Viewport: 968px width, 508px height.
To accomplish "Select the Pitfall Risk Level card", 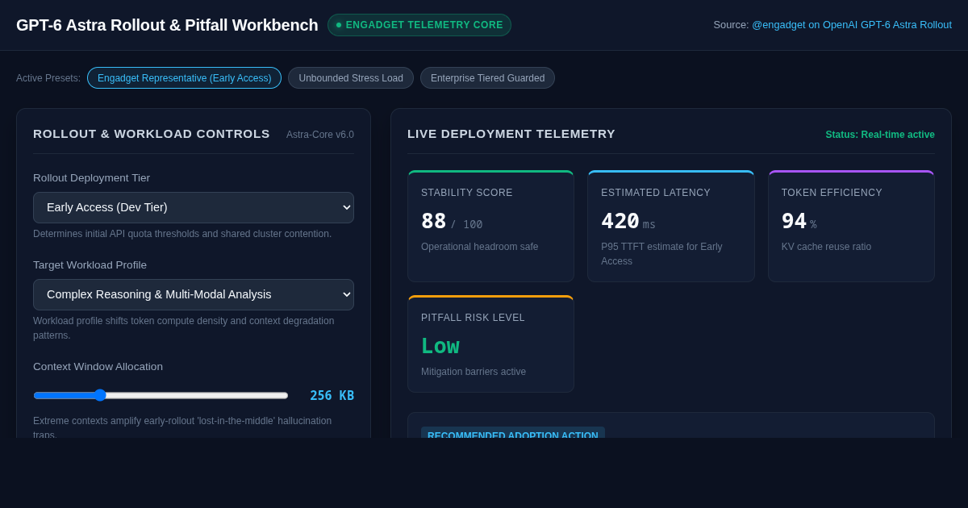I will (x=490, y=344).
